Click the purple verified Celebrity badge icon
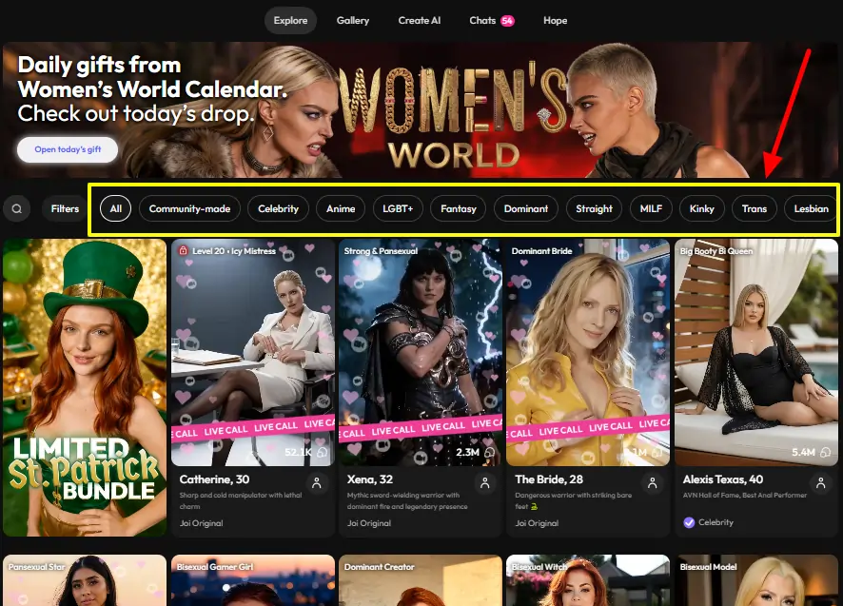Screen dimensions: 843x606 coord(689,522)
